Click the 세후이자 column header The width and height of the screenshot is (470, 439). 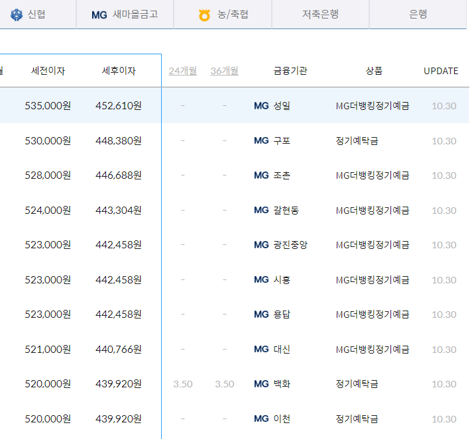119,71
